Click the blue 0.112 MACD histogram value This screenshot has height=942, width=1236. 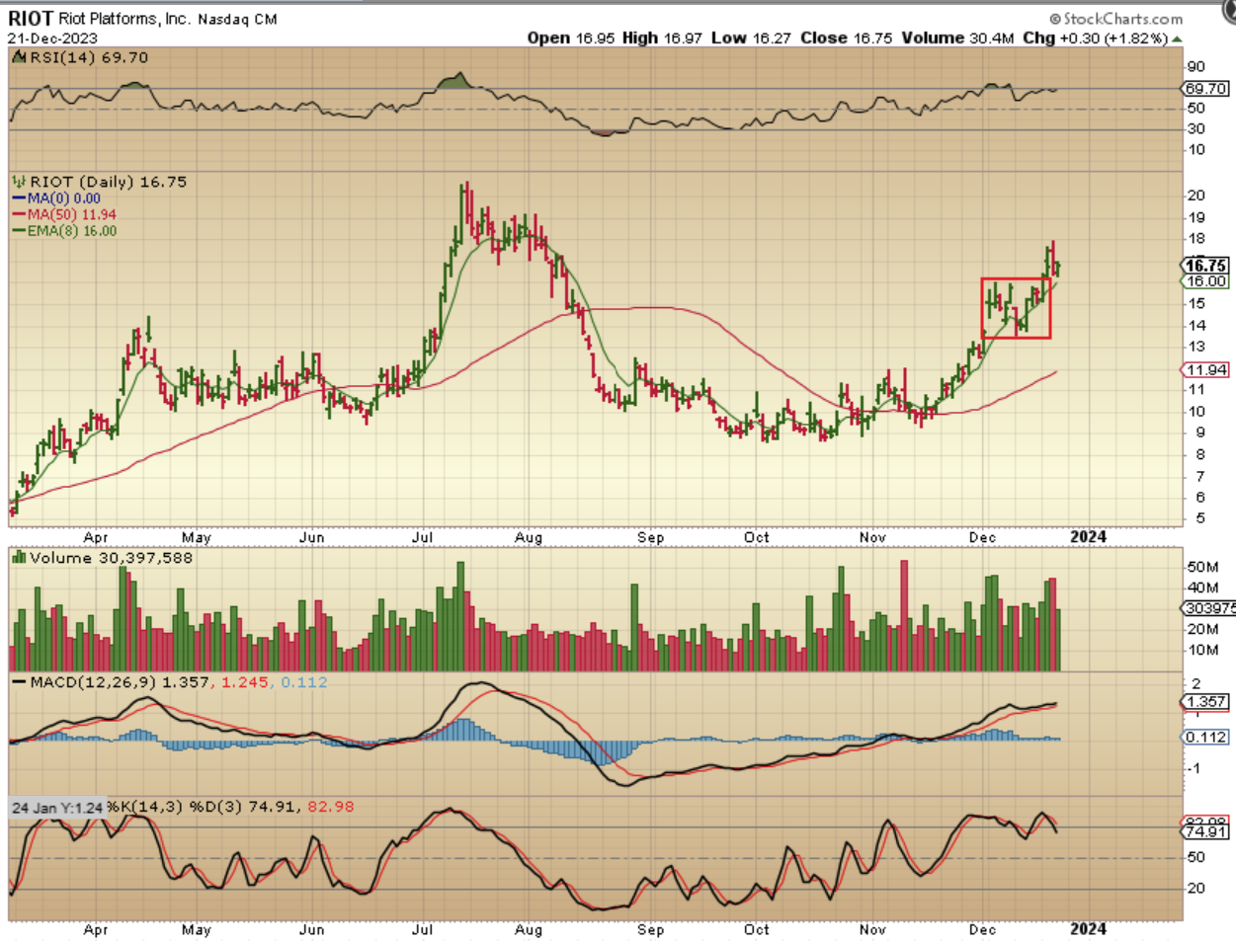[x=304, y=682]
